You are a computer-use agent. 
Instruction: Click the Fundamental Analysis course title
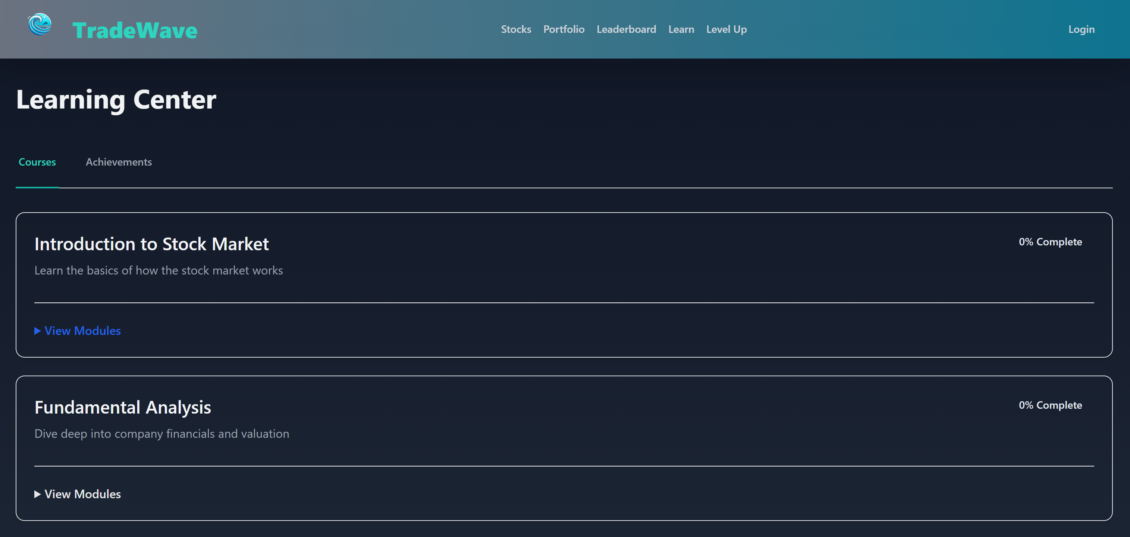click(x=122, y=407)
